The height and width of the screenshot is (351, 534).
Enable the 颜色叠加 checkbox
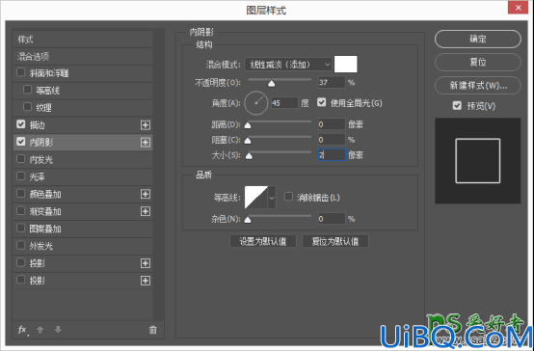click(21, 193)
